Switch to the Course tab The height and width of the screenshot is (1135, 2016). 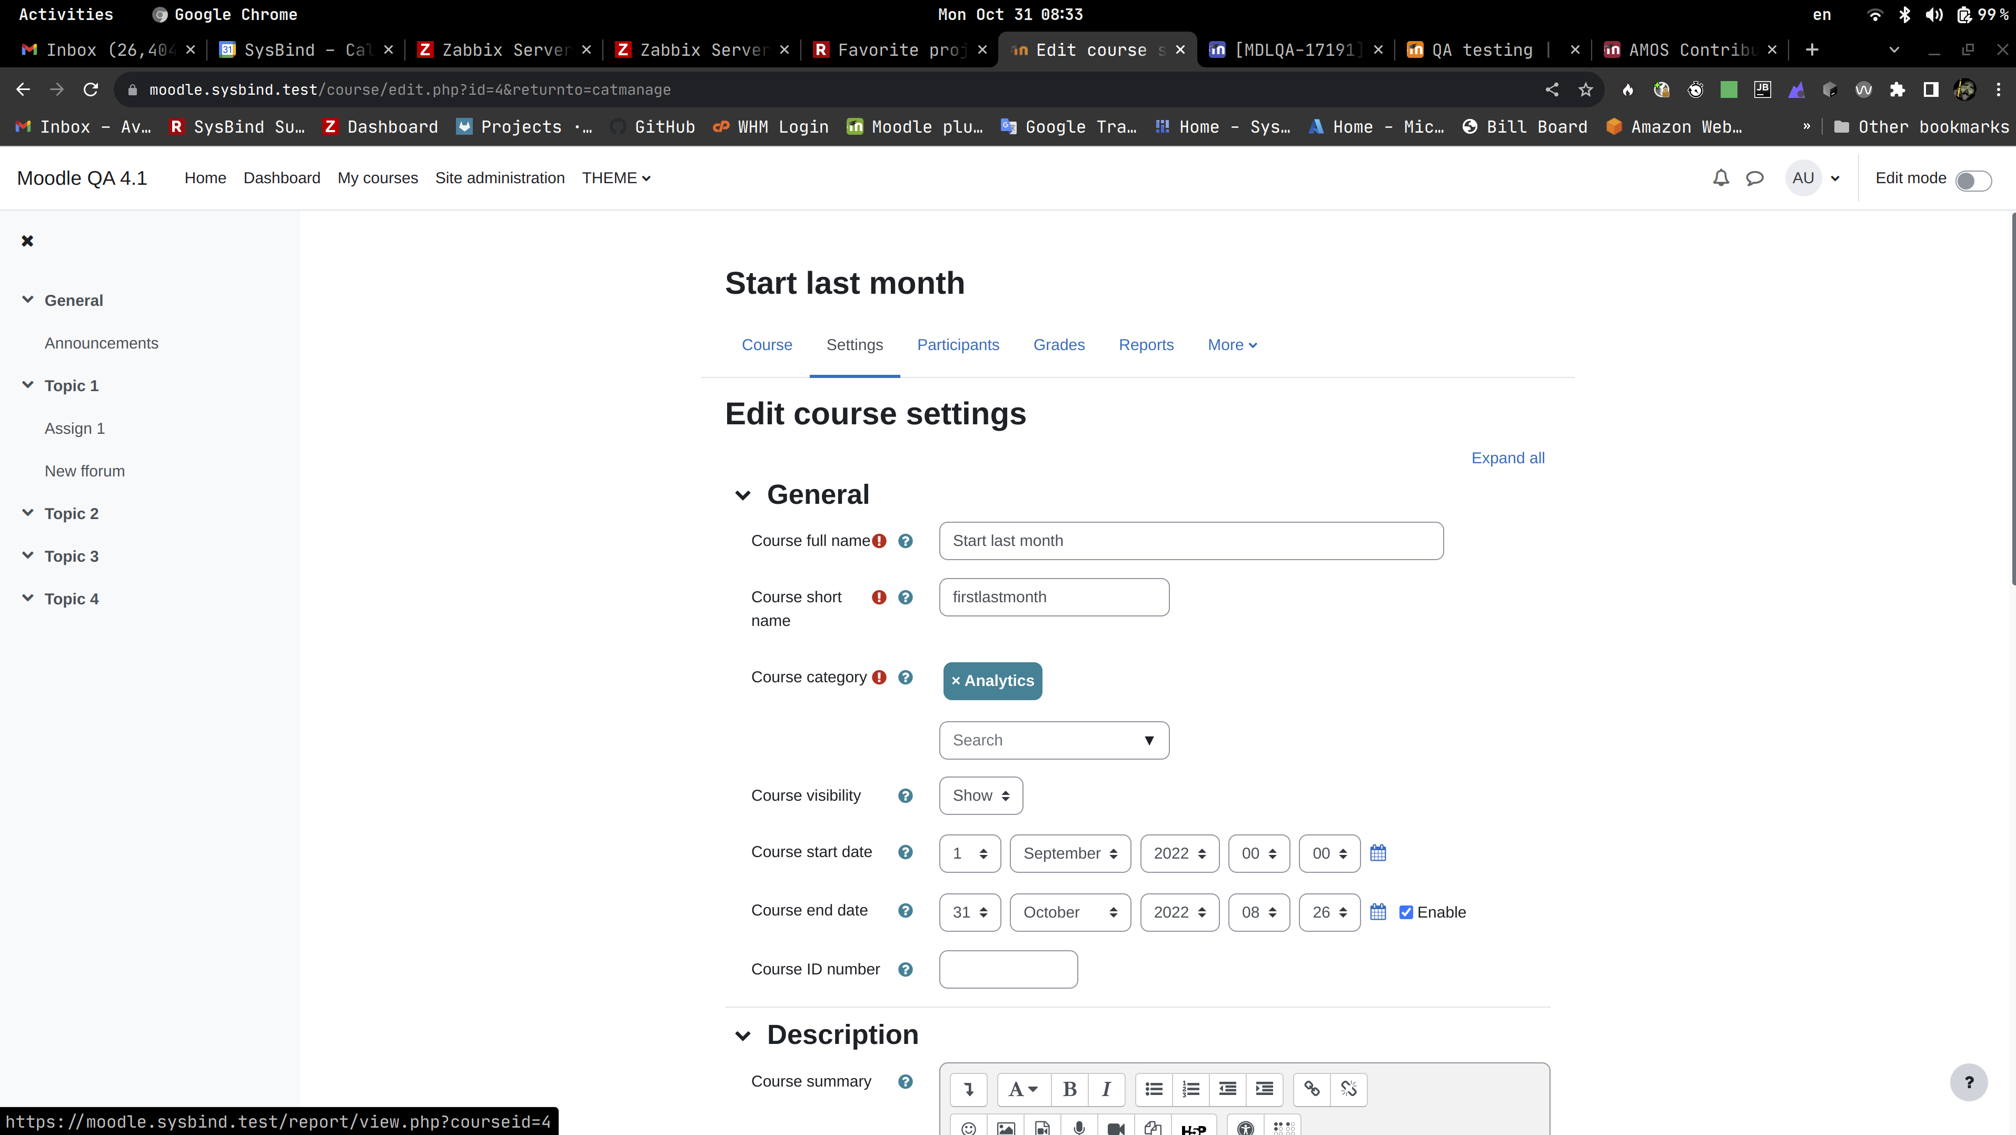point(767,344)
